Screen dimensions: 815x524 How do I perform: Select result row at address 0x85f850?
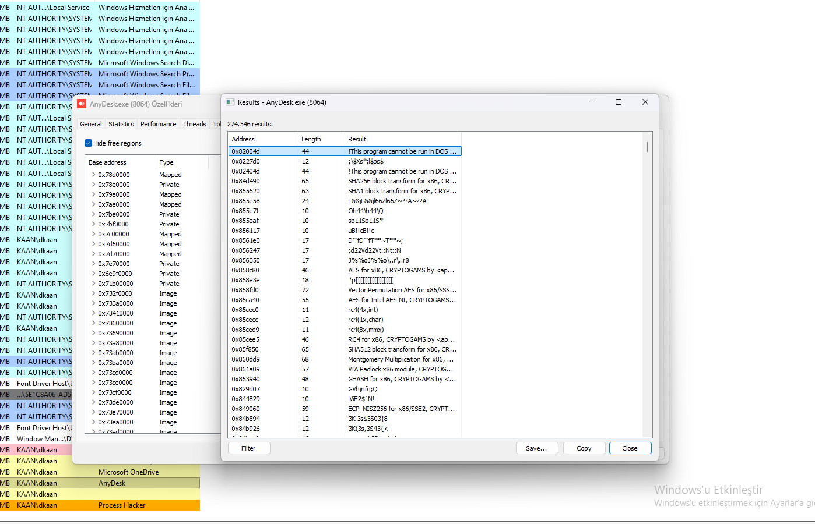(345, 349)
